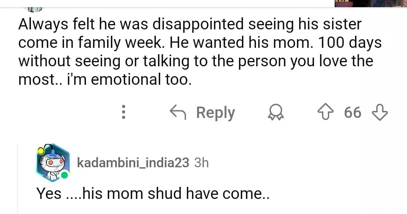Screen dimensions: 407x214
Task: Tap the vote count 66
Action: click(352, 112)
